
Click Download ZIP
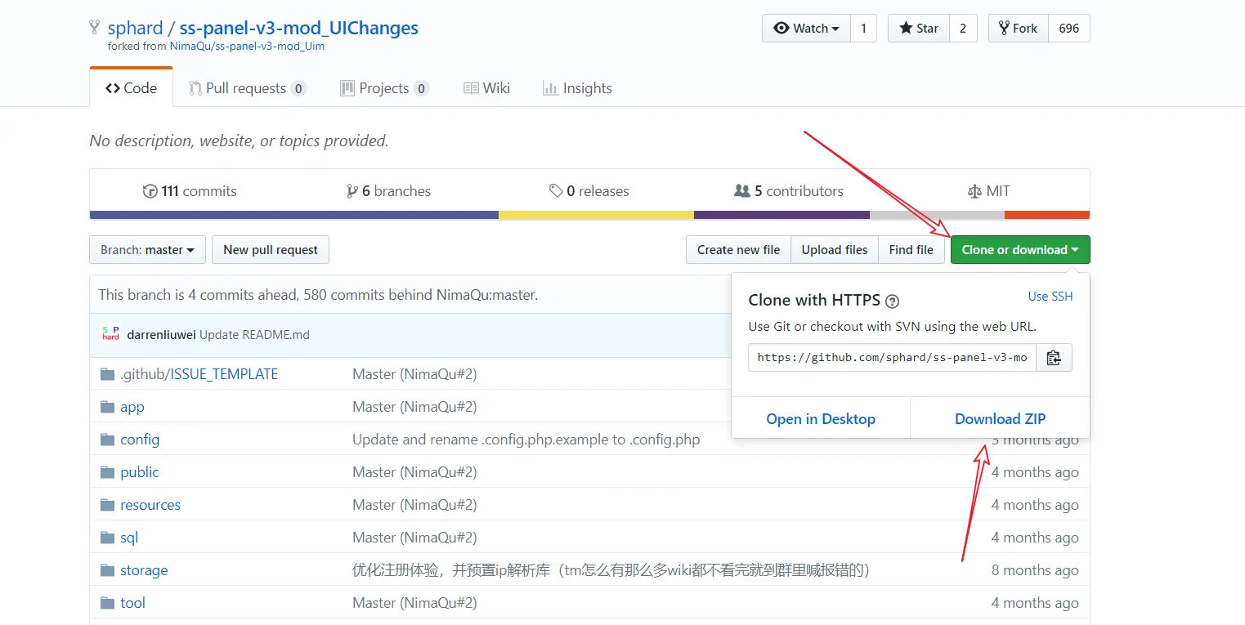[1000, 419]
